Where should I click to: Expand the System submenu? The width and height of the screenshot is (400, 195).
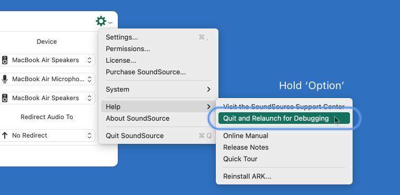tap(158, 90)
